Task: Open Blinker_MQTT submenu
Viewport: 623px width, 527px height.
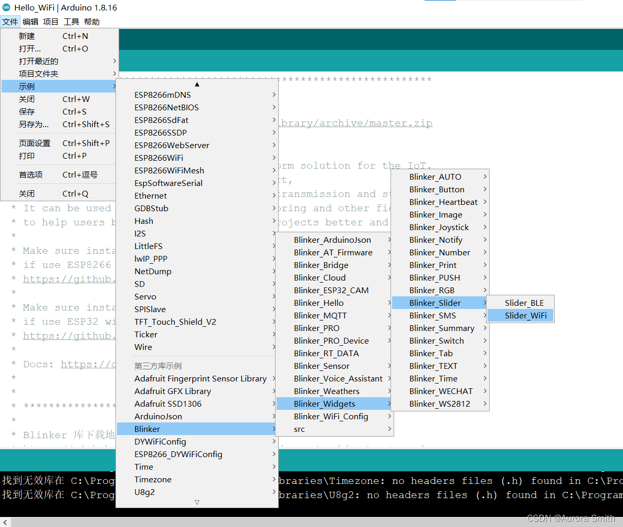Action: point(334,315)
